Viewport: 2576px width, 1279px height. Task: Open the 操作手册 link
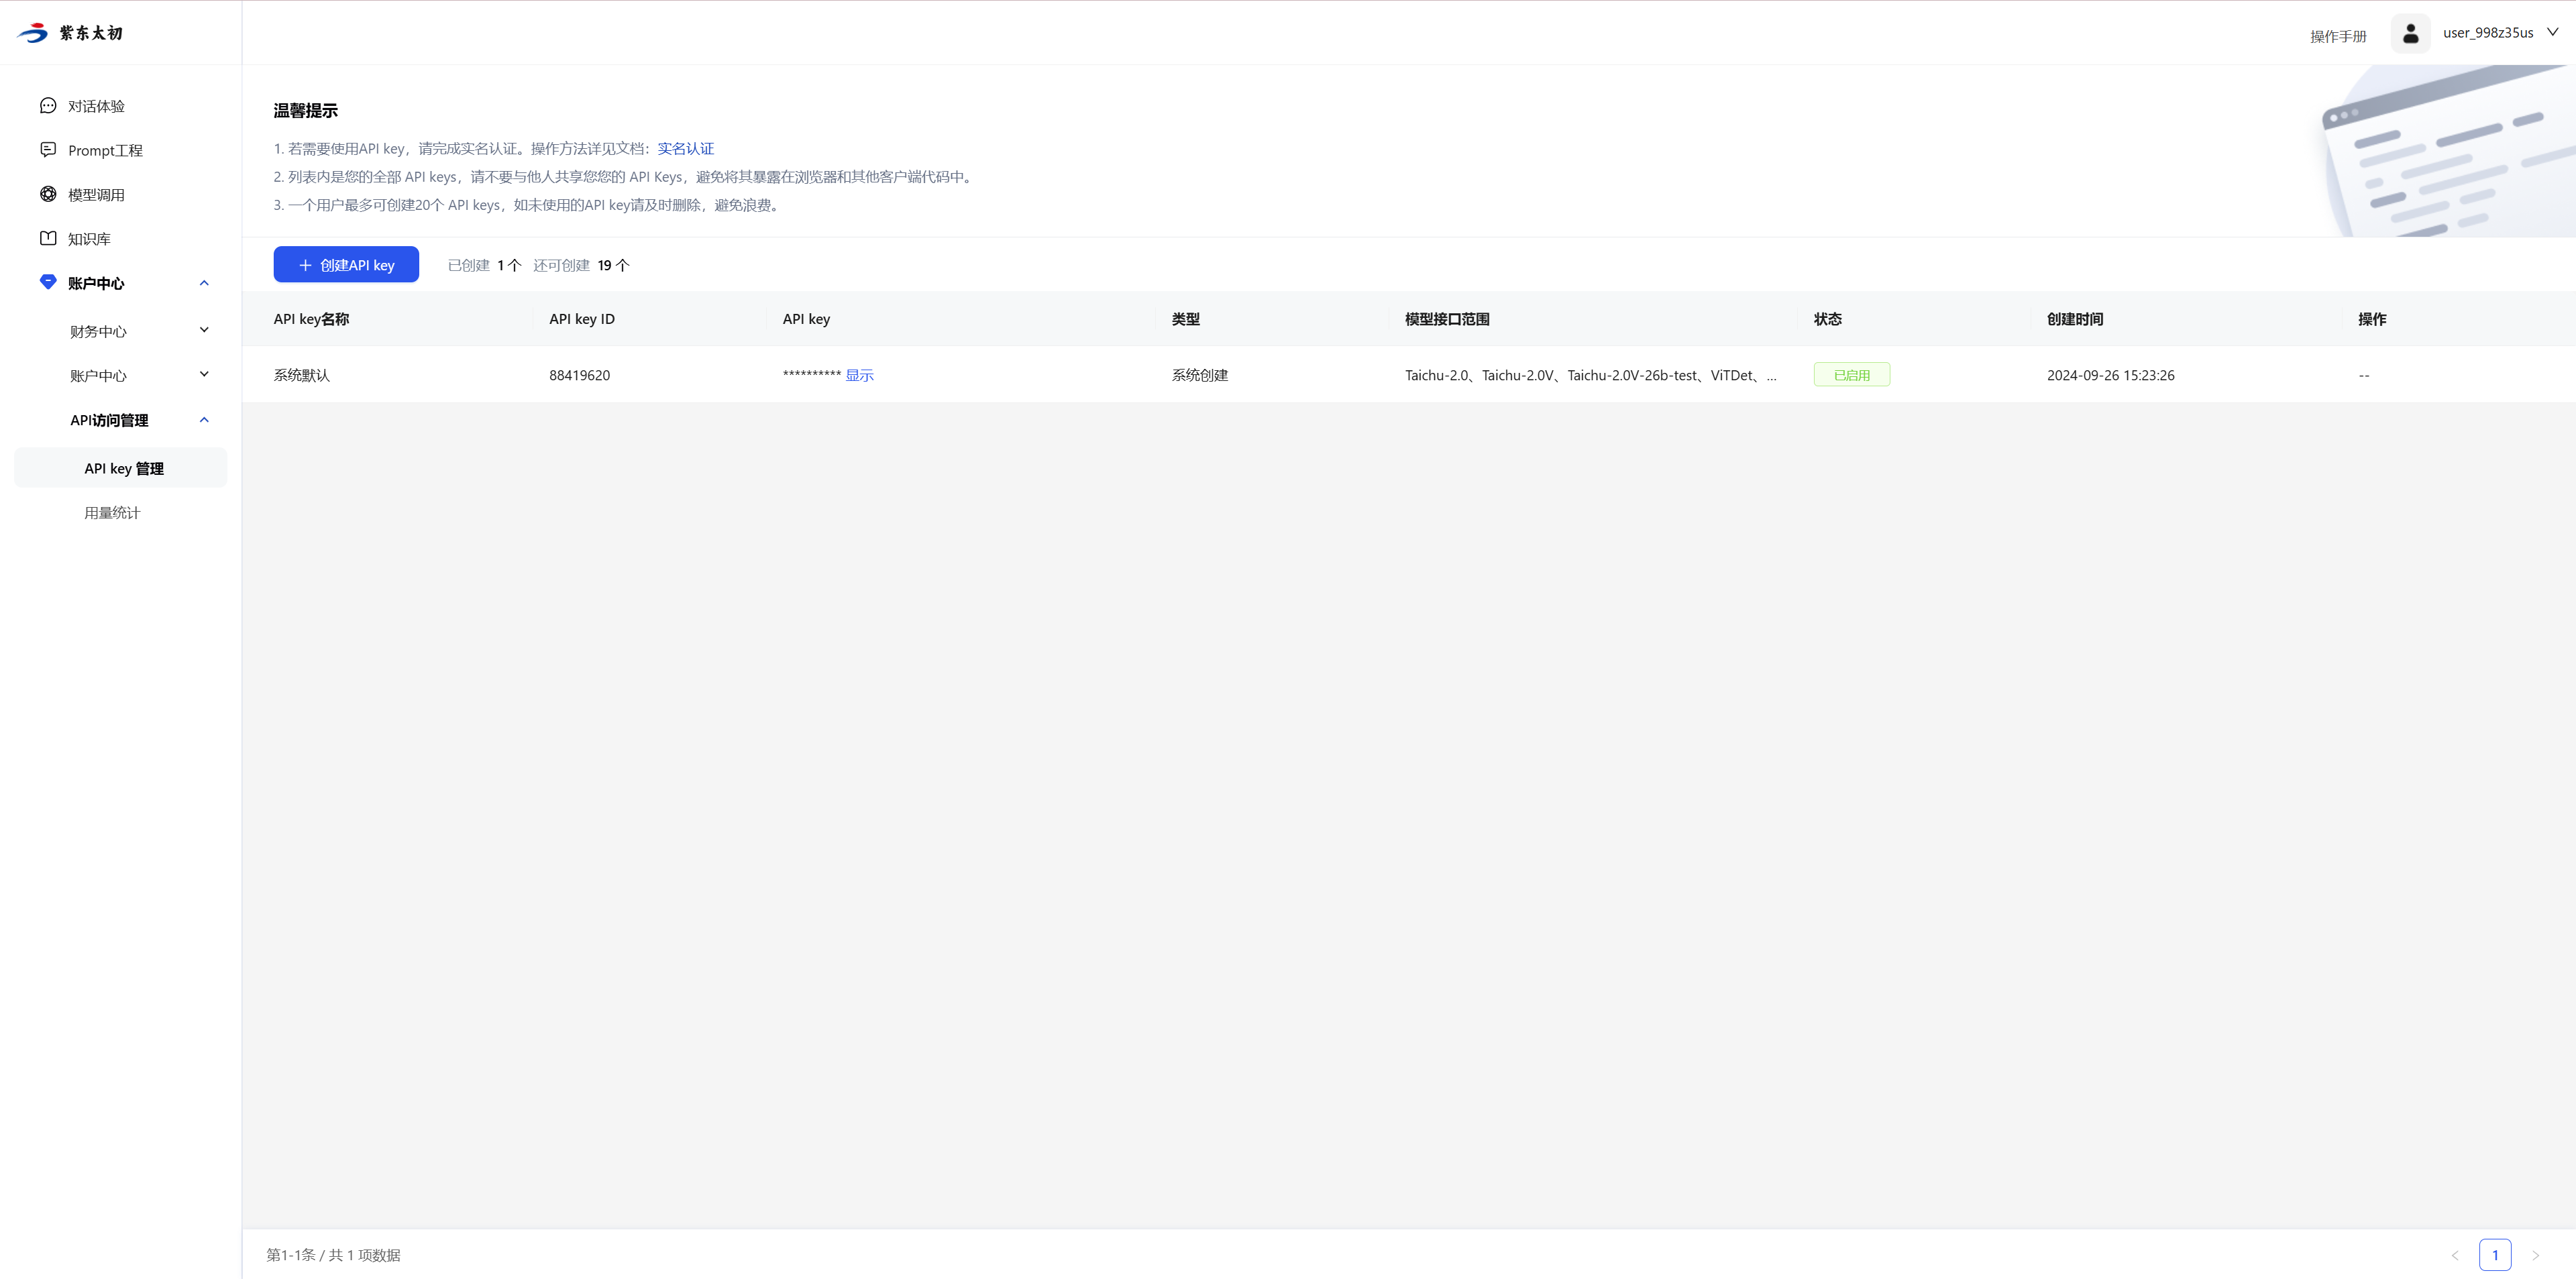coord(2337,36)
